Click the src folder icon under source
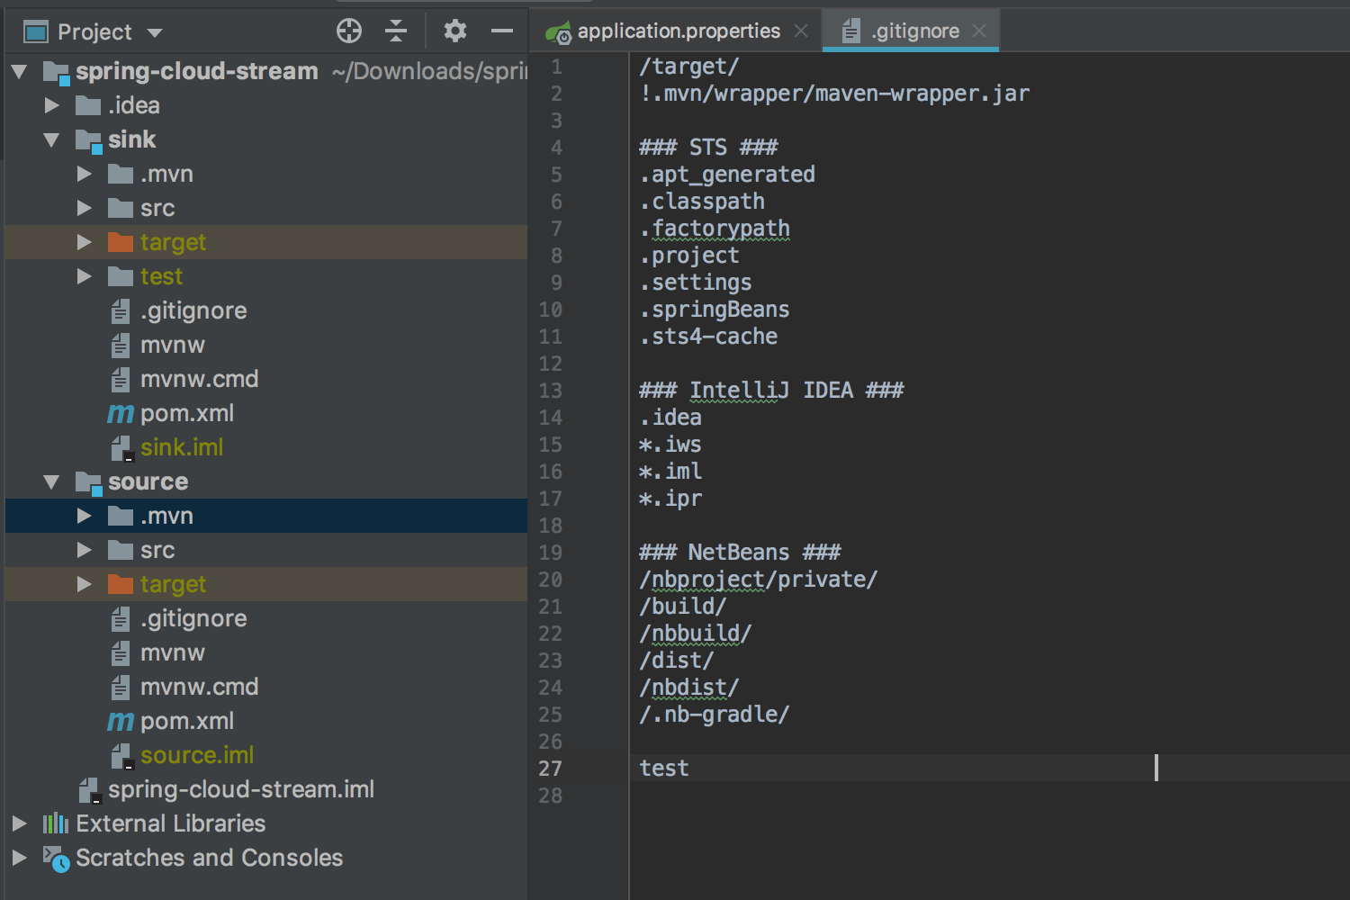The height and width of the screenshot is (900, 1350). [121, 550]
